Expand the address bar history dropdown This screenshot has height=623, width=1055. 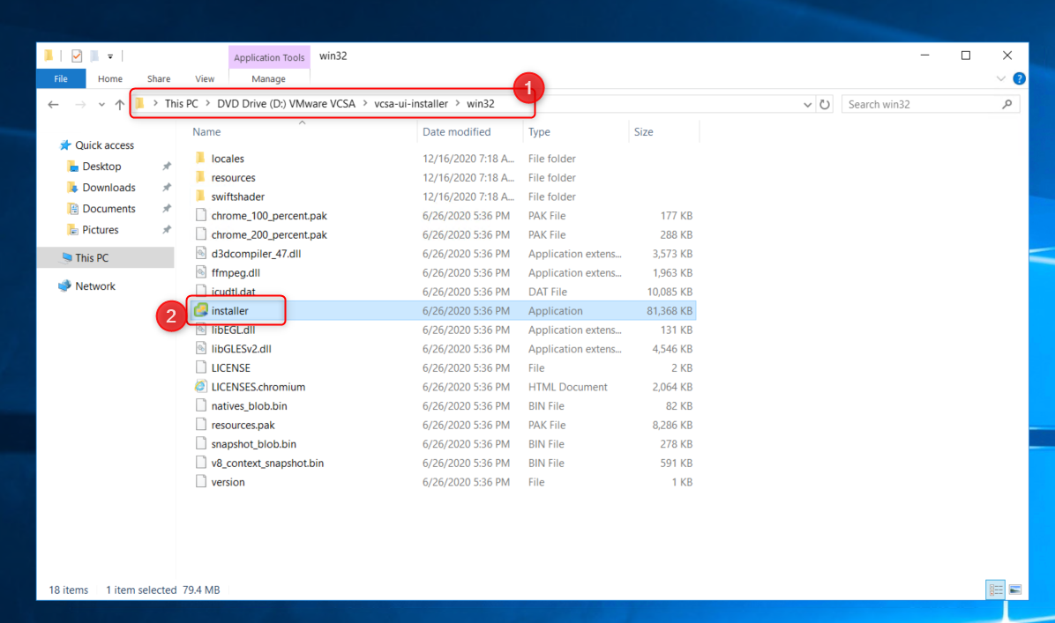pos(808,105)
